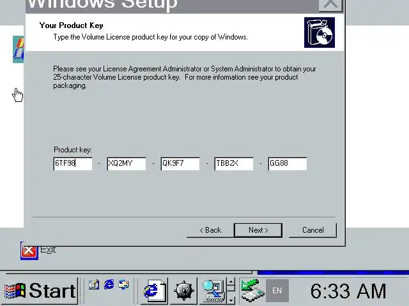Go Back to previous setup step
This screenshot has width=409, height=306.
pyautogui.click(x=210, y=230)
